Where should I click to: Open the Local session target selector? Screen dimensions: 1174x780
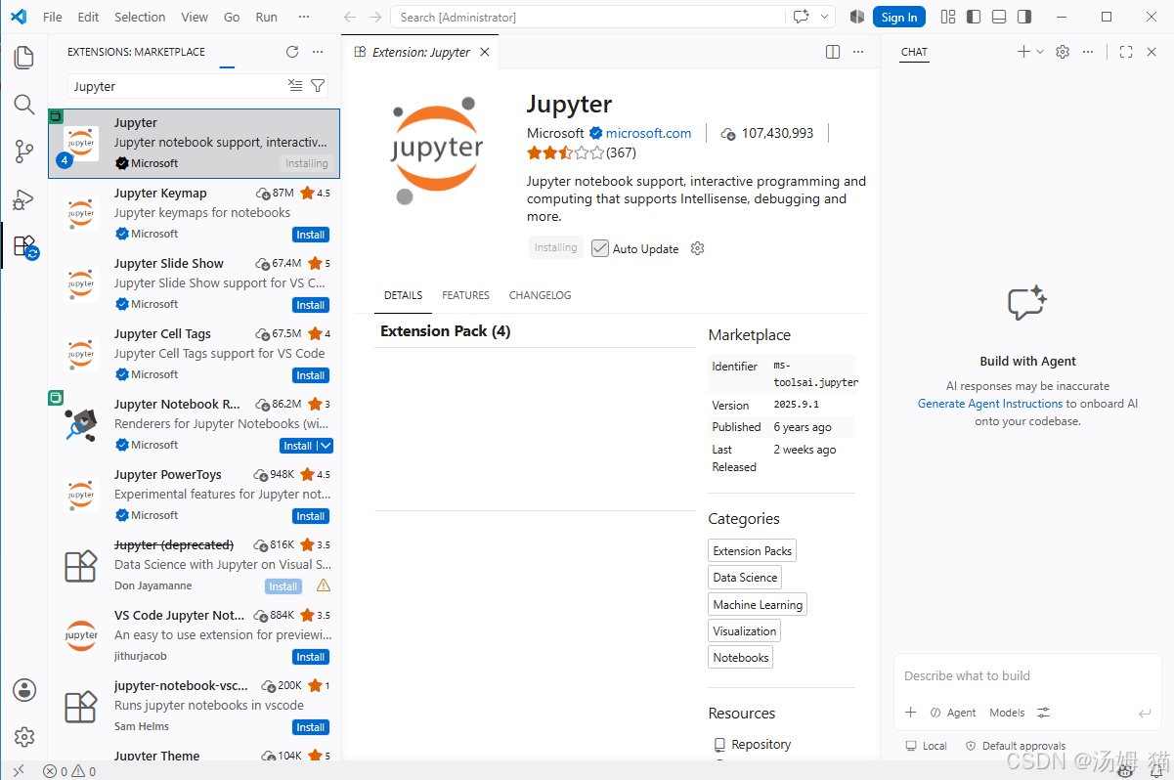pos(926,746)
